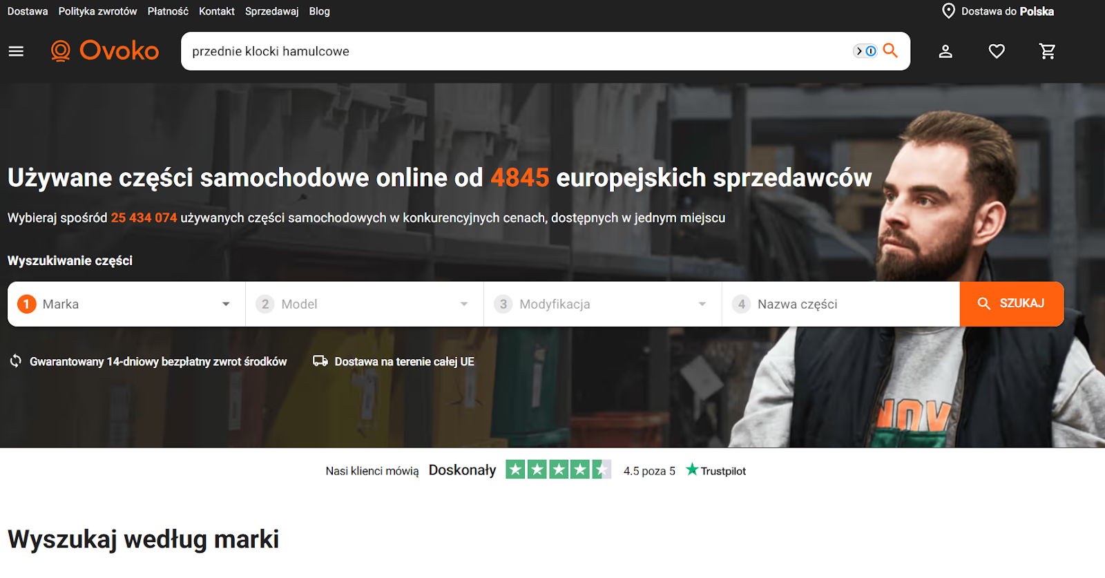Open the Dostawa menu item
The image size is (1105, 578).
coord(28,11)
